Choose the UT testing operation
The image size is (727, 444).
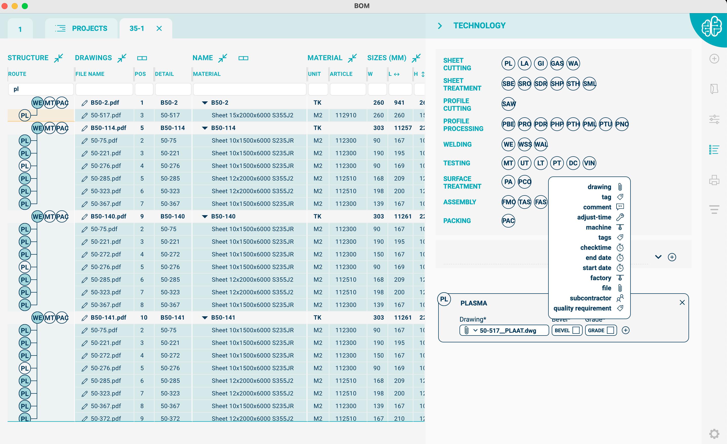pyautogui.click(x=525, y=163)
